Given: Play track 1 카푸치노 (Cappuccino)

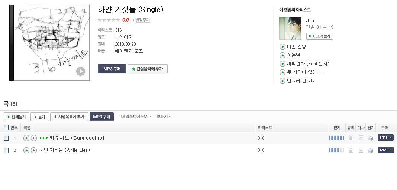Looking at the screenshot, I should pos(26,138).
